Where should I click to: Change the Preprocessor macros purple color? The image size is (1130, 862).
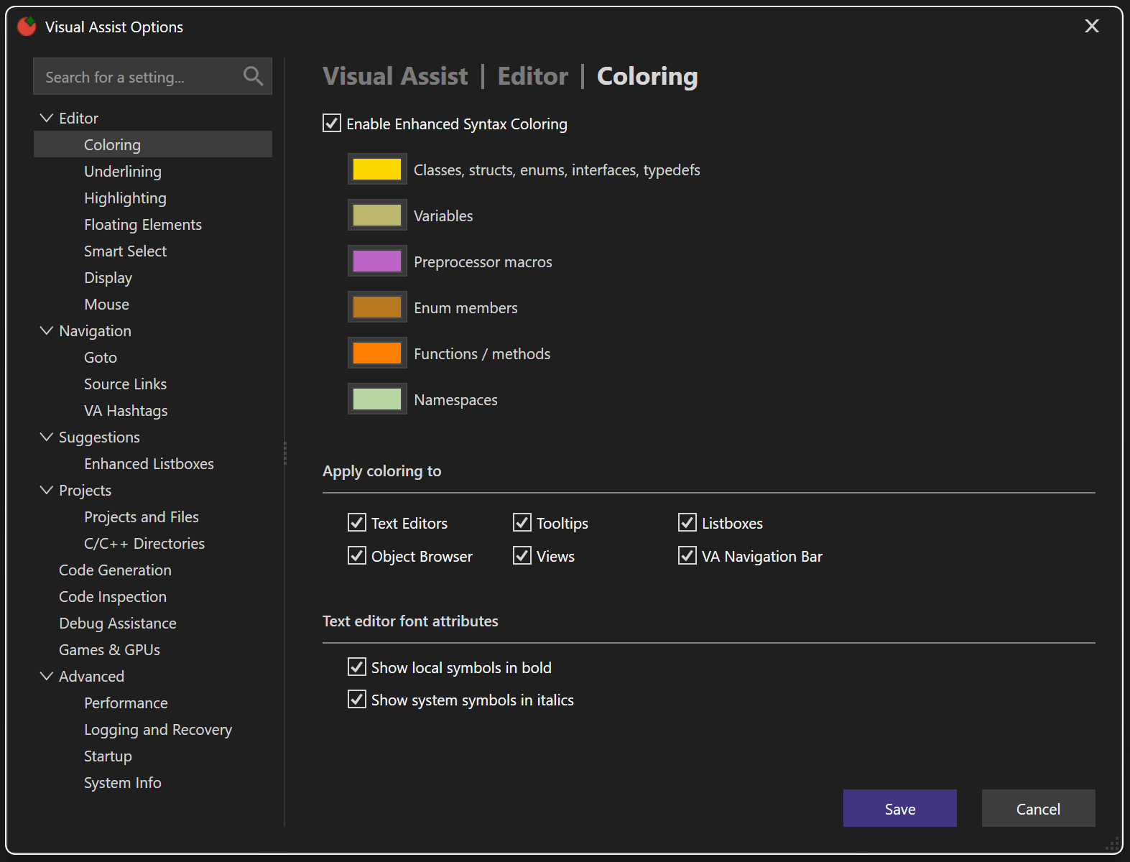tap(377, 261)
